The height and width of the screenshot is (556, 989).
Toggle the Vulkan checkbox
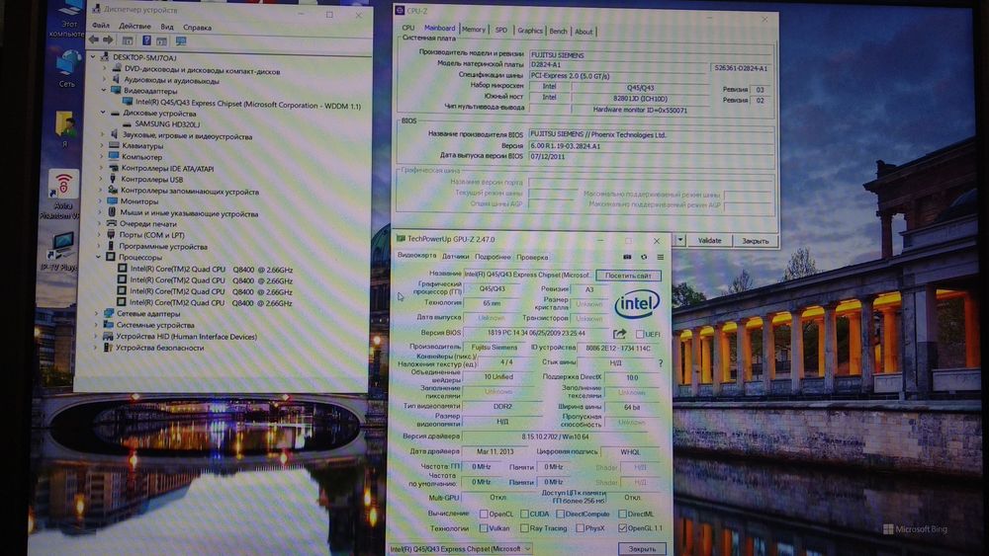(484, 527)
